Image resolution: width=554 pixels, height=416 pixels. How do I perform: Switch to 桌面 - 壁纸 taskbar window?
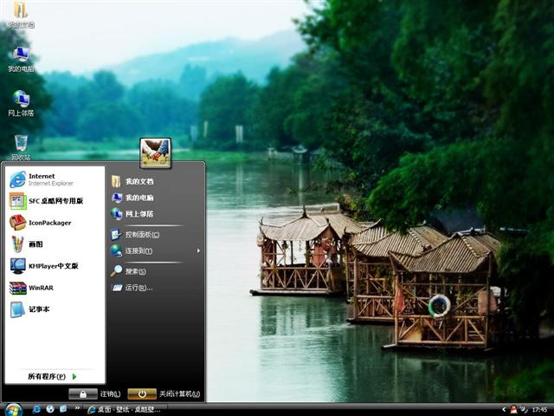124,410
